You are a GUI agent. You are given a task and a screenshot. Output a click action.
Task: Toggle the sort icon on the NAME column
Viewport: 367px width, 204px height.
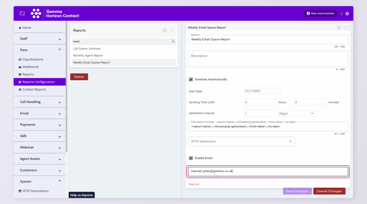[173, 41]
